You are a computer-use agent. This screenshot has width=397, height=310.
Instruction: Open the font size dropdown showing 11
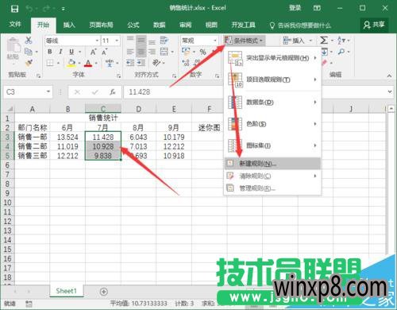(x=117, y=41)
